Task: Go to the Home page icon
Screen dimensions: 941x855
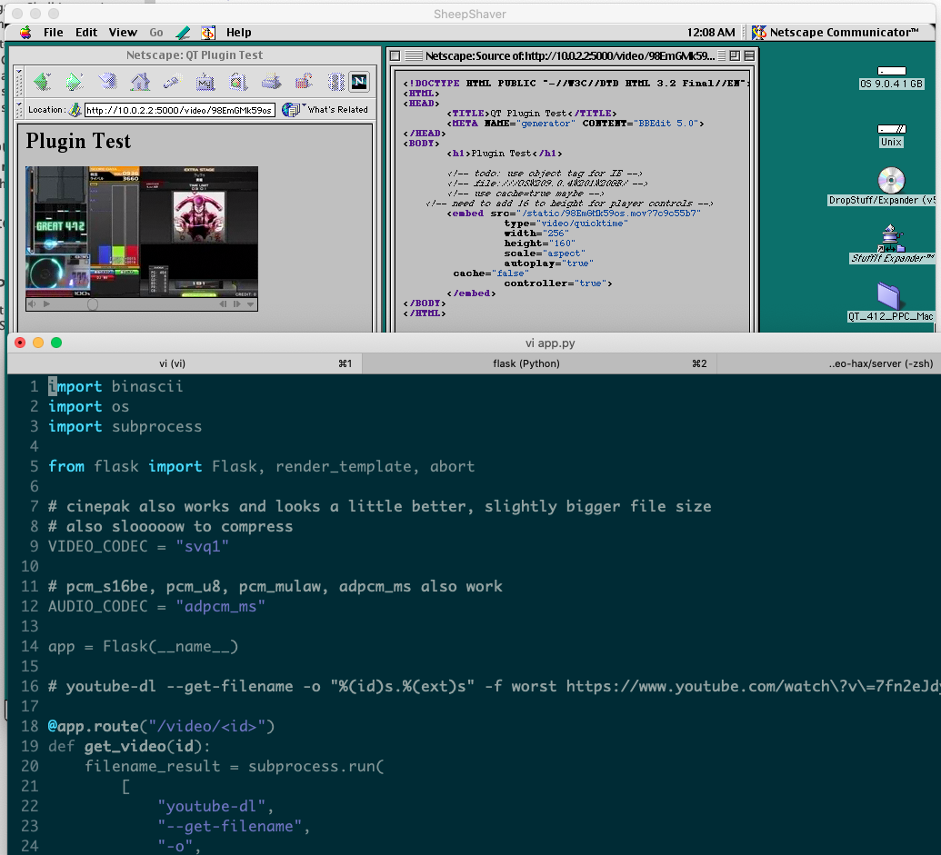Action: coord(140,82)
